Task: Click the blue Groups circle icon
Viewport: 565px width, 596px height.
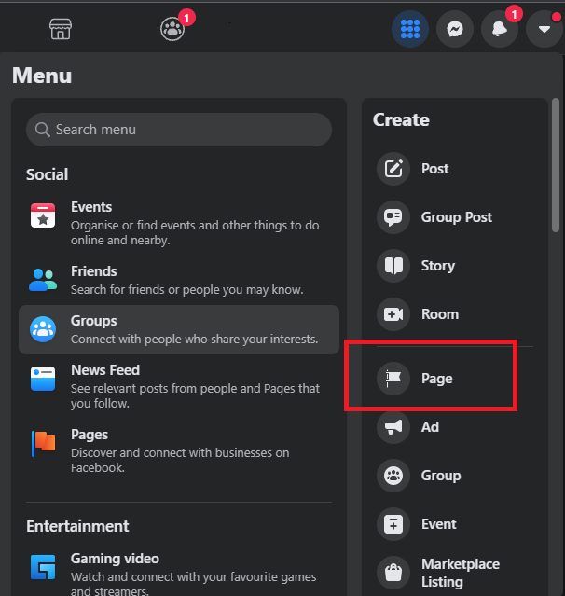Action: pos(43,329)
